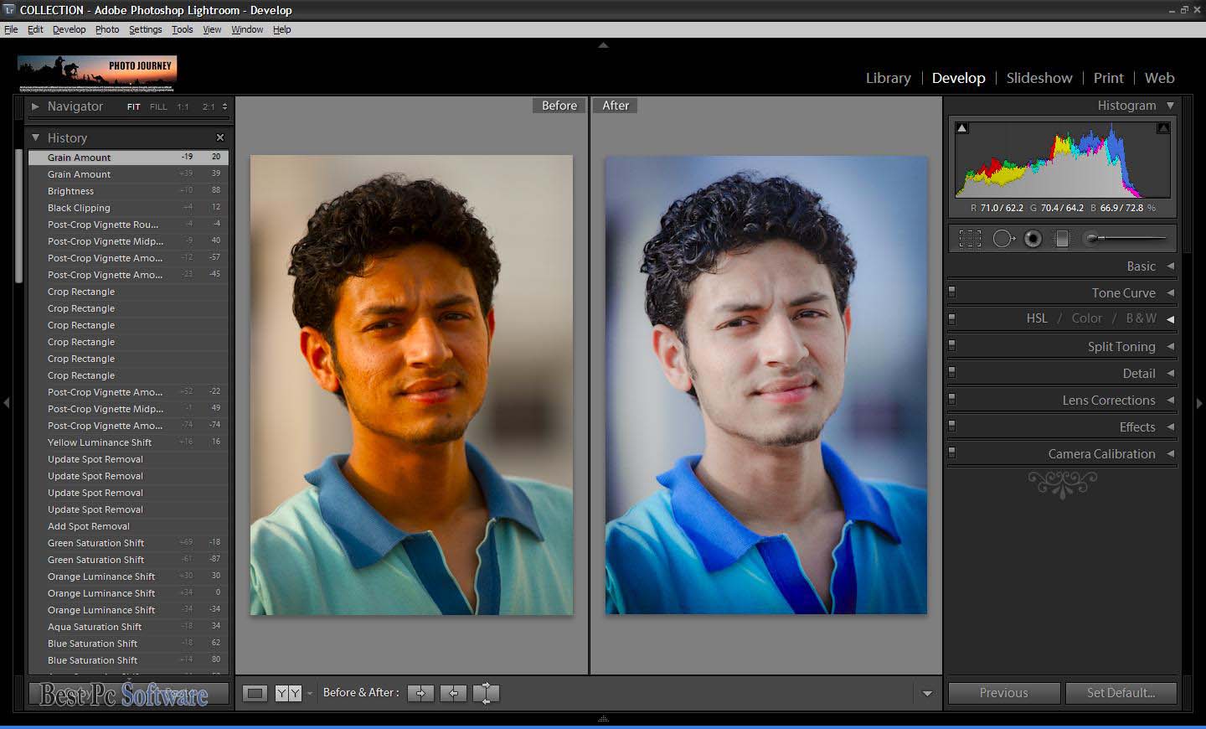Activate the Graduated Filter tool

click(x=1062, y=238)
